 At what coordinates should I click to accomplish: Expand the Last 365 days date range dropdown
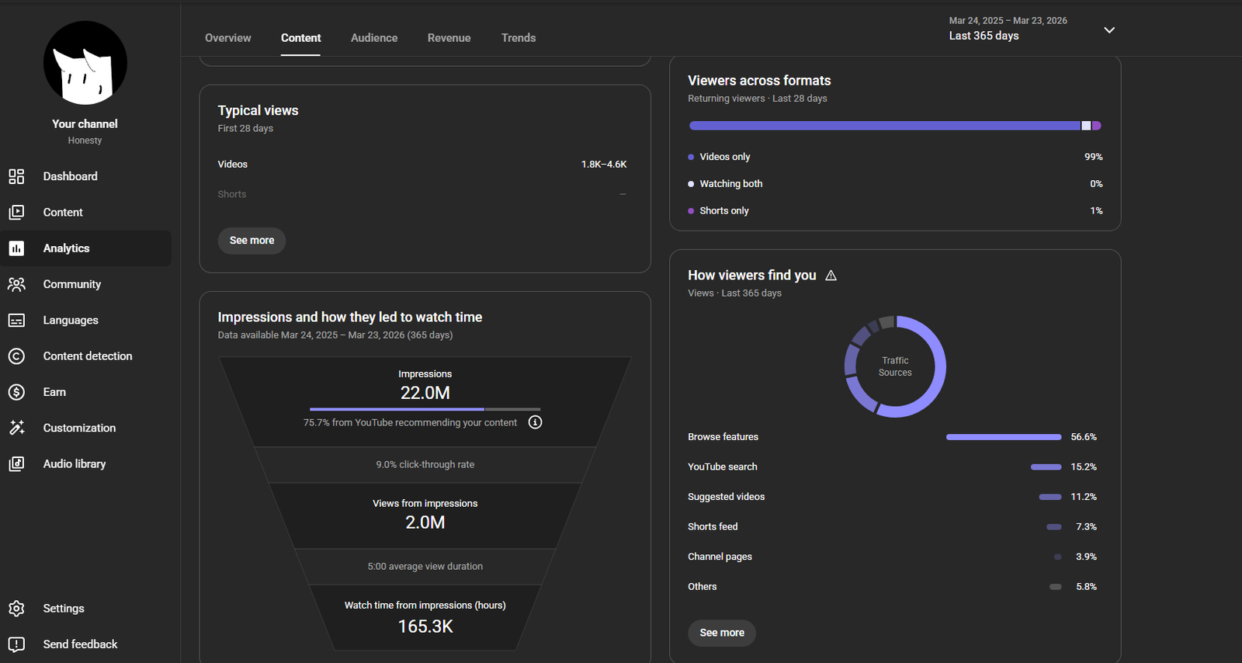tap(1109, 30)
